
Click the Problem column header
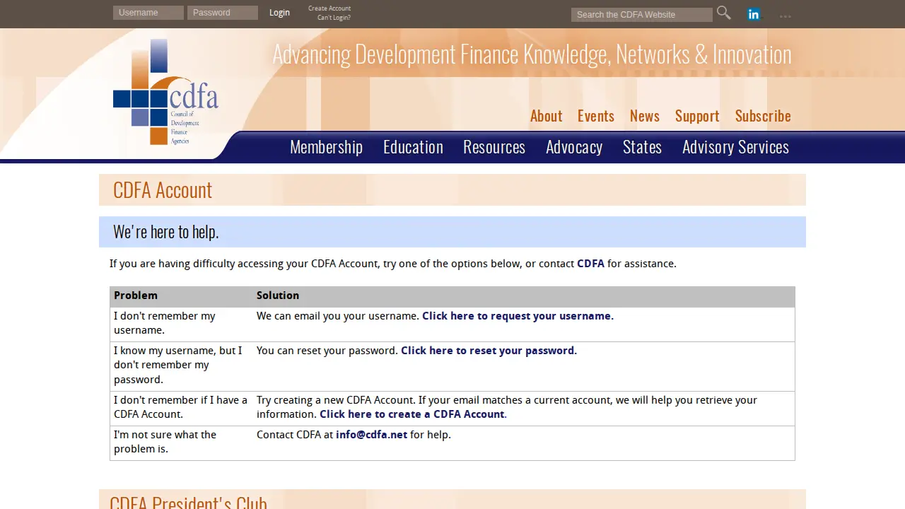[182, 296]
